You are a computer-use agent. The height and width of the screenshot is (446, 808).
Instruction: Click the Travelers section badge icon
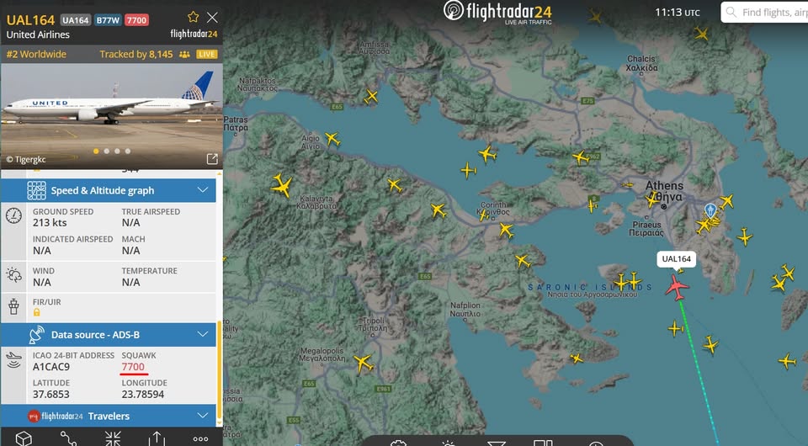(34, 416)
